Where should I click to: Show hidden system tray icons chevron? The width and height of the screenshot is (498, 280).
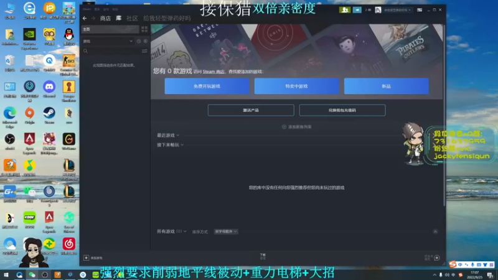pyautogui.click(x=435, y=274)
